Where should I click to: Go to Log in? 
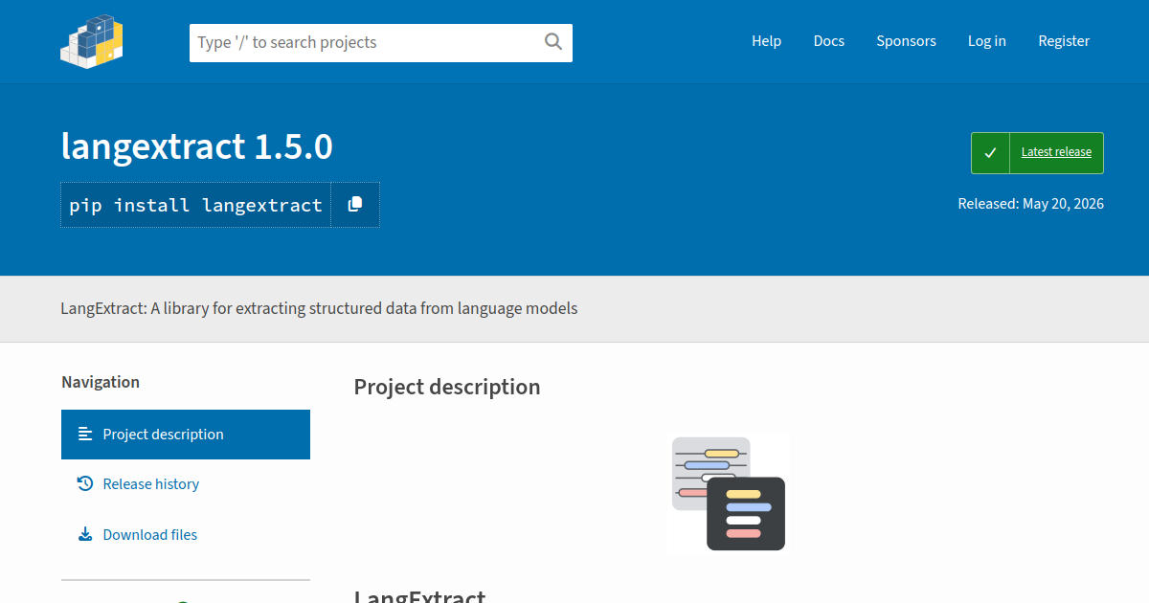coord(987,41)
